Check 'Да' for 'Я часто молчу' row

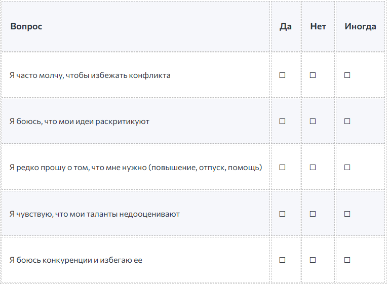pos(283,75)
